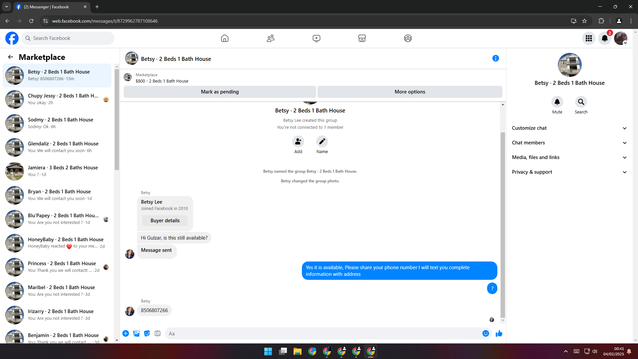Open Sodmy conversation

coord(57,123)
